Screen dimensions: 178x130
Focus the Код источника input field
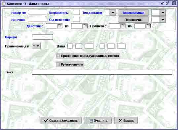76,19
